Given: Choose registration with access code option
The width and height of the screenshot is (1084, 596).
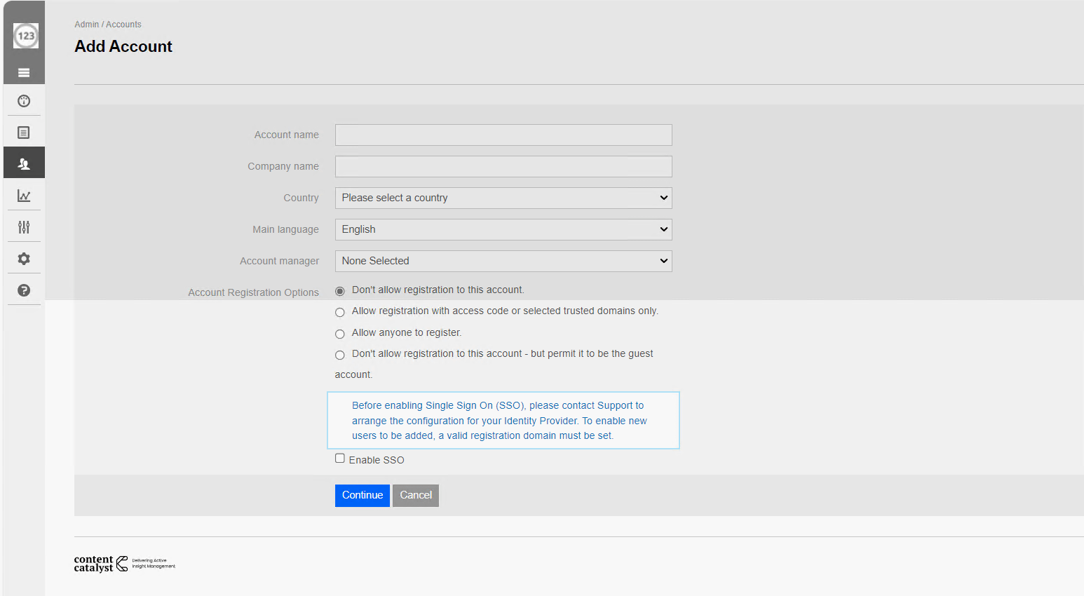Looking at the screenshot, I should pos(340,312).
